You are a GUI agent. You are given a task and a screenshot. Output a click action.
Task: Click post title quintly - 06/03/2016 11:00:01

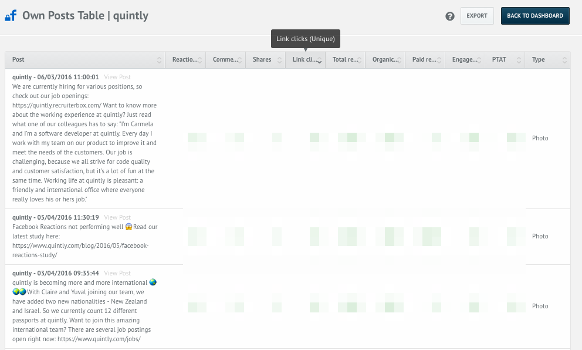click(56, 77)
